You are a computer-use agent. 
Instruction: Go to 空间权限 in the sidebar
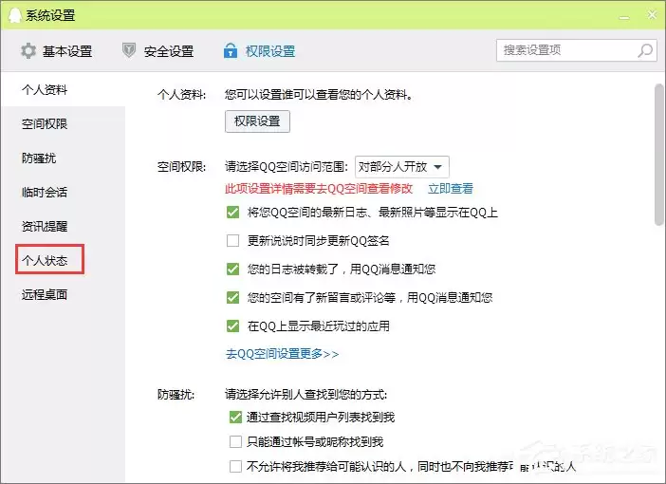coord(45,123)
